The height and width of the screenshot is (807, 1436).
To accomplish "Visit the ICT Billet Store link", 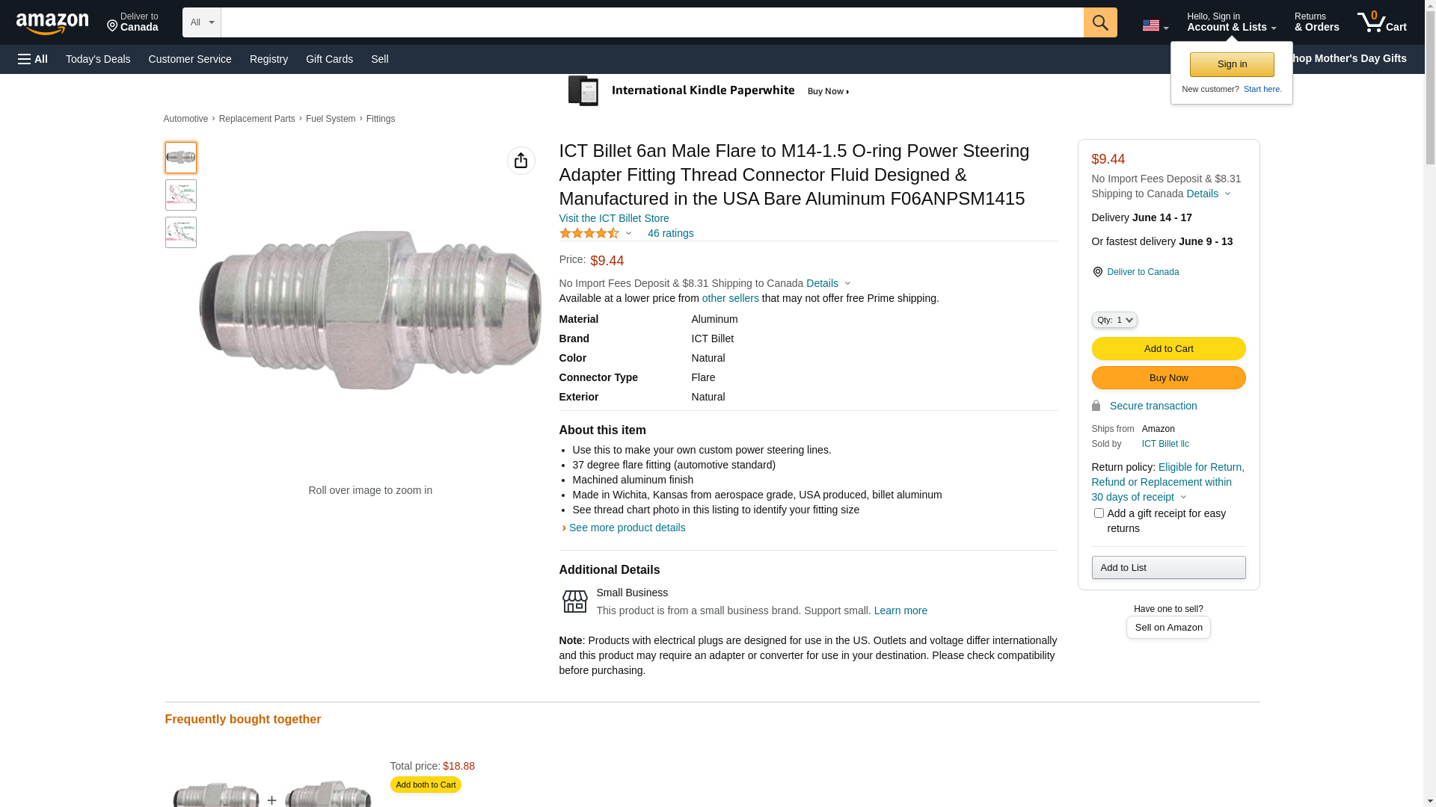I will pos(613,218).
